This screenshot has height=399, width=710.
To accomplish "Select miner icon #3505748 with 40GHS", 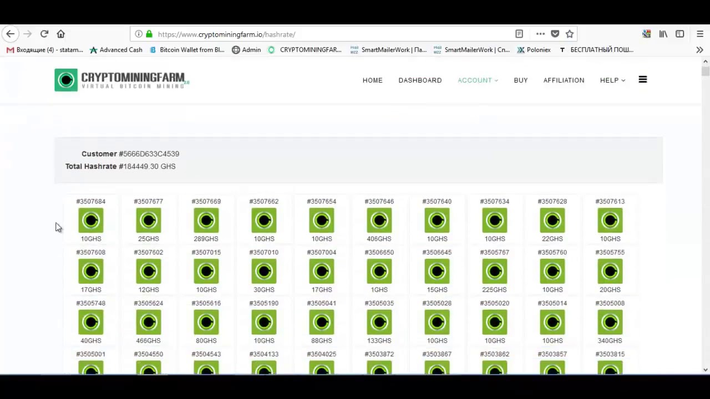I will coord(91,322).
